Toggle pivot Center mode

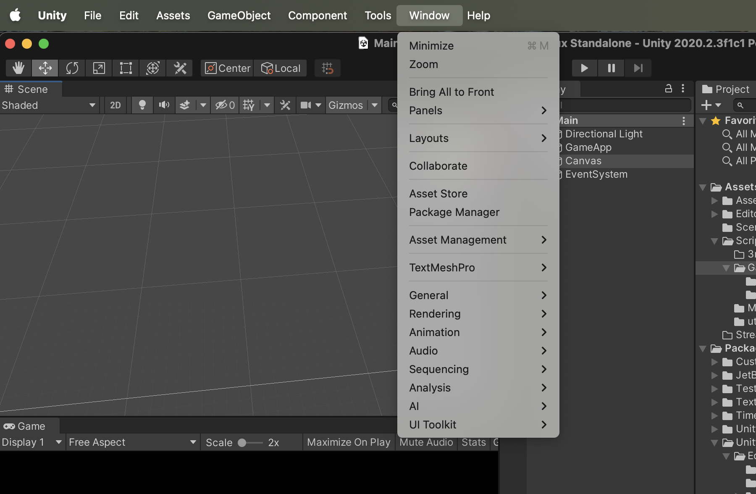click(228, 68)
